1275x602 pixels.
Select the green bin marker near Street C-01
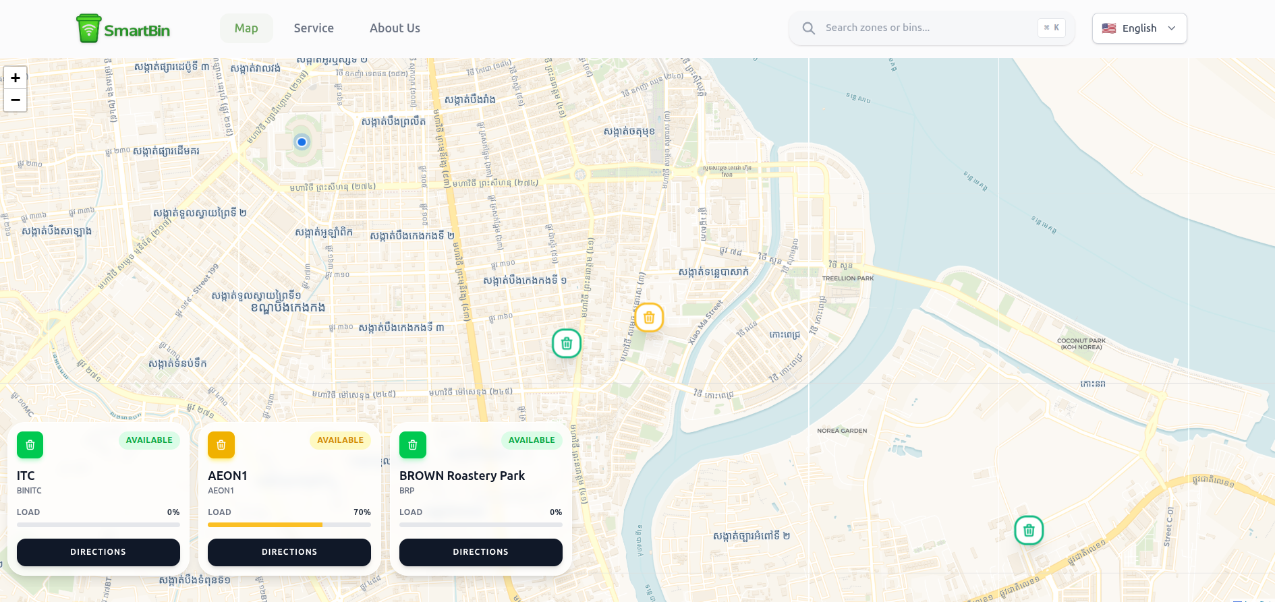[x=1029, y=531]
